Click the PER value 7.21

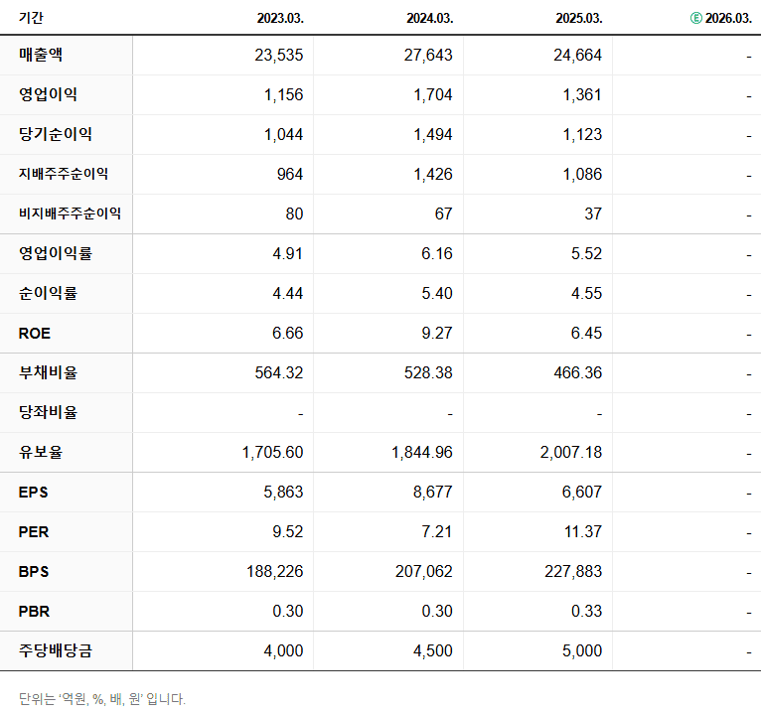coord(437,532)
